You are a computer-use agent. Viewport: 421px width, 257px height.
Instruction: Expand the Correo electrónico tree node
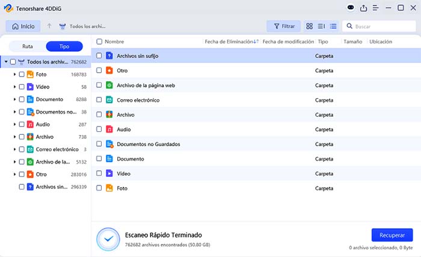pyautogui.click(x=15, y=149)
